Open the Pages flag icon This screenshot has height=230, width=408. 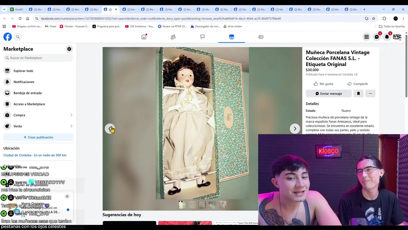[x=202, y=37]
